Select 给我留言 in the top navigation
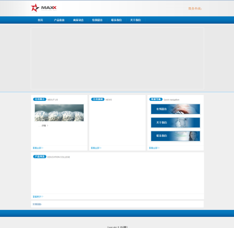This screenshot has width=234, height=228. tap(97, 20)
